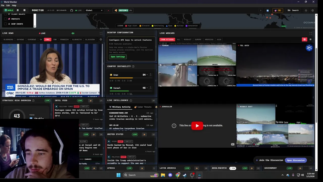Summarize Latin America panel with sparkle icon
The height and width of the screenshot is (182, 323).
(x=197, y=168)
